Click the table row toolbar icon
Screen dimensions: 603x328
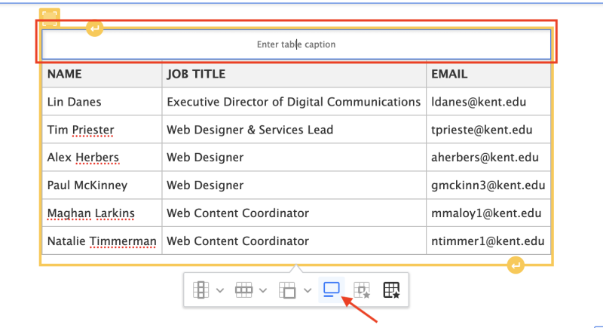pos(243,290)
